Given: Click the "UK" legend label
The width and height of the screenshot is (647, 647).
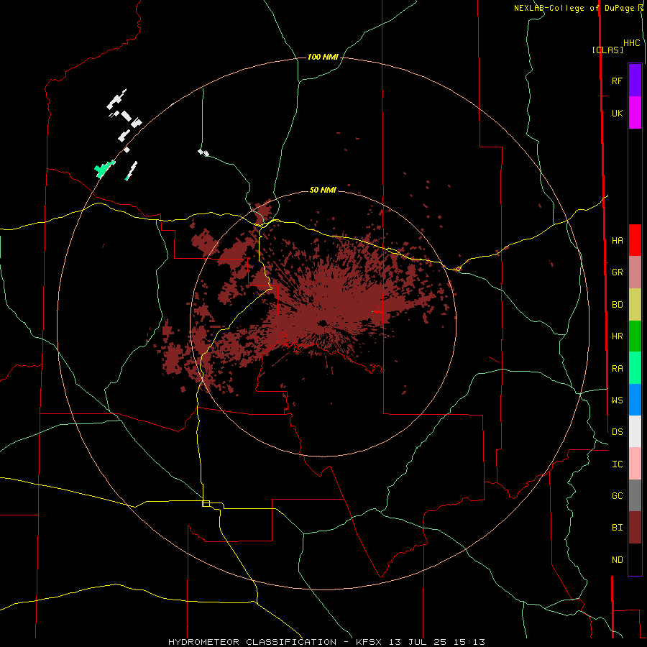Looking at the screenshot, I should point(617,113).
